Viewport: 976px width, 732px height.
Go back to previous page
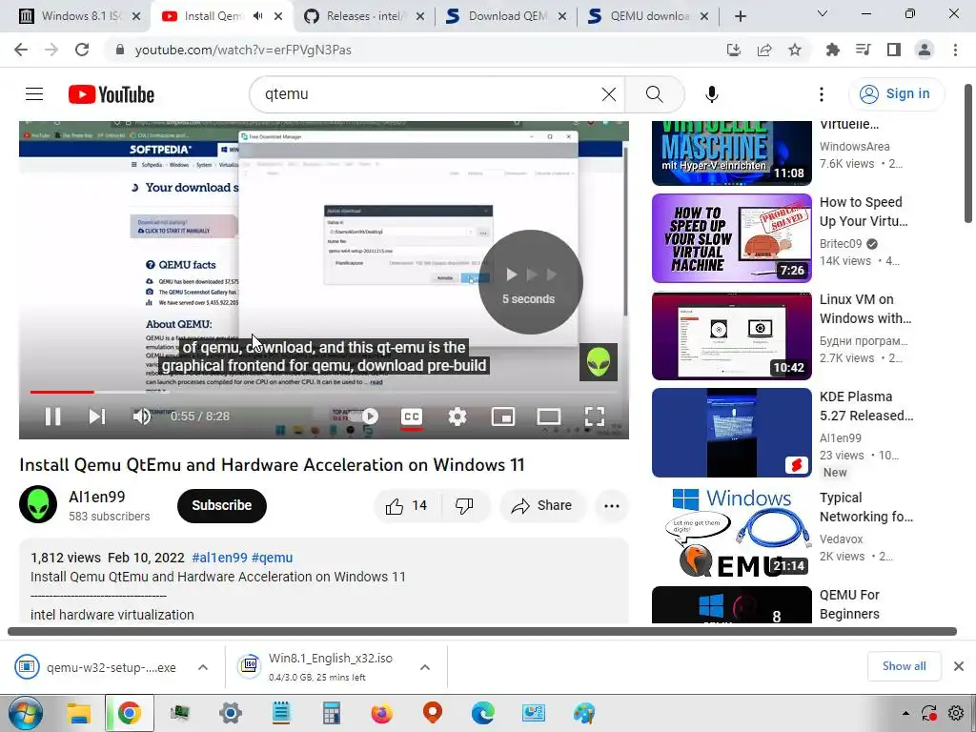(21, 50)
